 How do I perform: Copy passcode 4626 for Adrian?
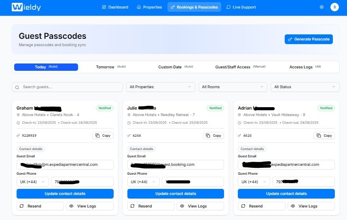(324, 135)
